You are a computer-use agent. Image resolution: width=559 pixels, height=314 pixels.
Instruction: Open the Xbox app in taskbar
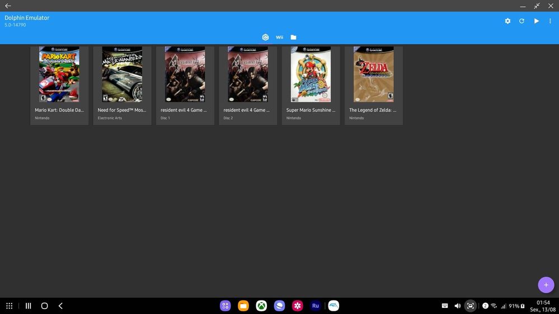coord(261,306)
